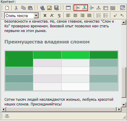This screenshot has height=121, width=127.
Task: Insert an image via the picture icon
Action: tap(49, 8)
